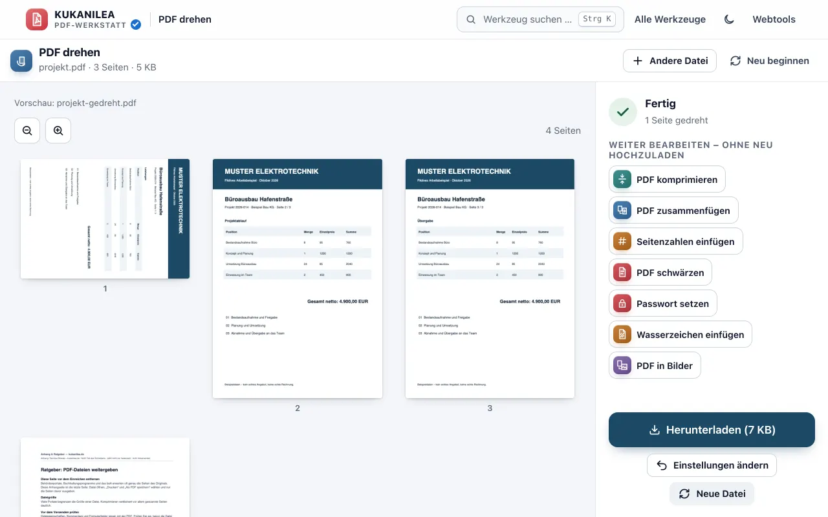Toggle dark mode moon icon

coord(729,19)
